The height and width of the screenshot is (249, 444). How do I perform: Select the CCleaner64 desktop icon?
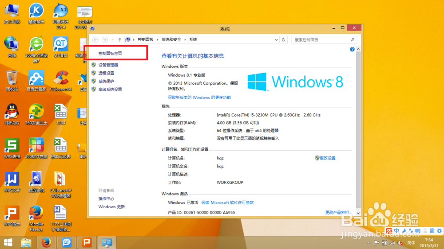click(x=60, y=81)
